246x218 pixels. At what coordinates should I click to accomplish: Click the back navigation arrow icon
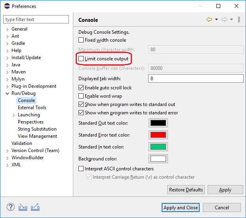coord(209,19)
